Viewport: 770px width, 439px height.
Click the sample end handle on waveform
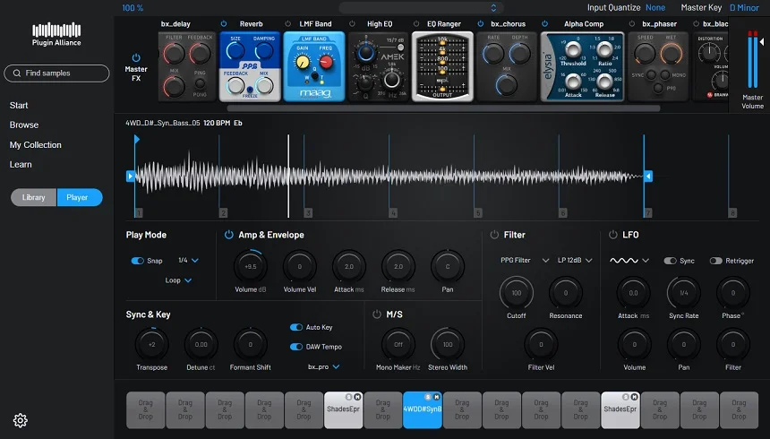pyautogui.click(x=648, y=176)
